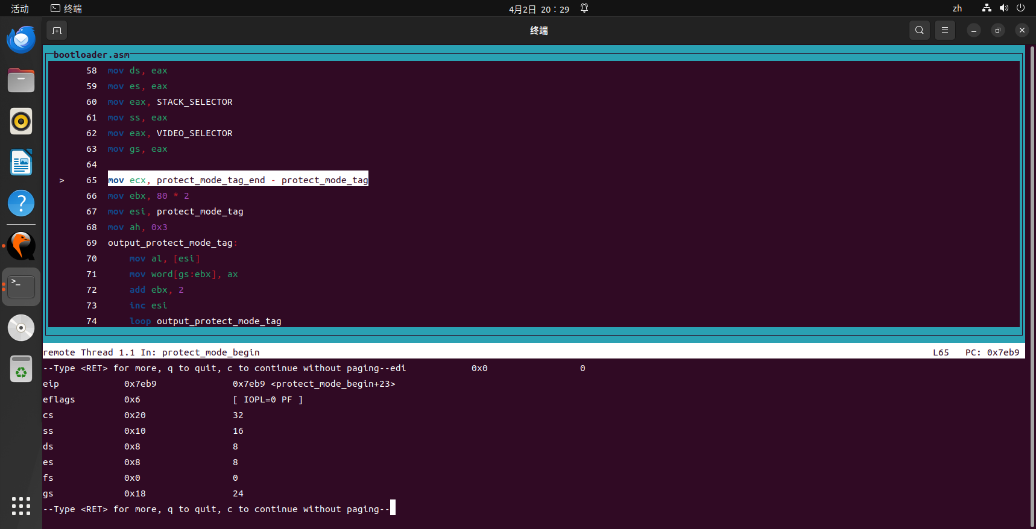Click ss register value 0x10
Viewport: 1036px width, 529px height.
[135, 431]
